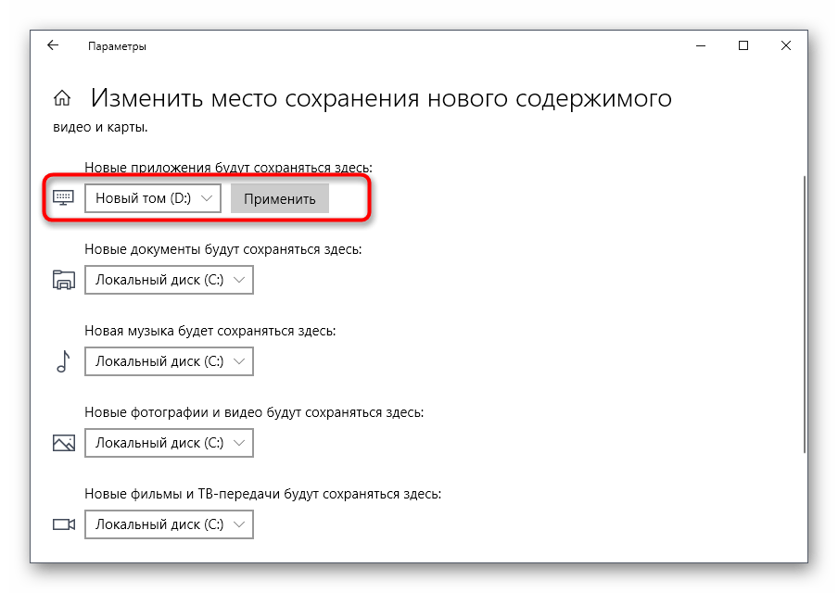The image size is (838, 593).
Task: Expand the new music location dropdown
Action: click(x=169, y=361)
